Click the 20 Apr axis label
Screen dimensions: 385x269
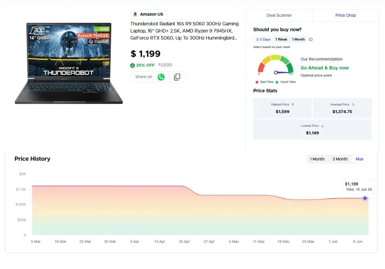click(184, 242)
